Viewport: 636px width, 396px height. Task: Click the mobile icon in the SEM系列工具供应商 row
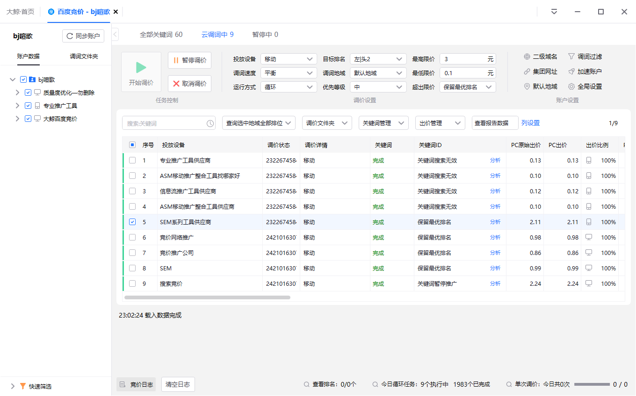tap(589, 222)
